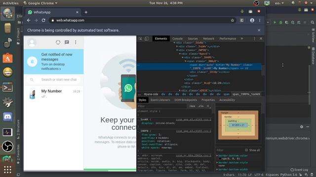This screenshot has height=177, width=316.
Task: Switch to the DevTools Performance tab
Action: pos(228,38)
